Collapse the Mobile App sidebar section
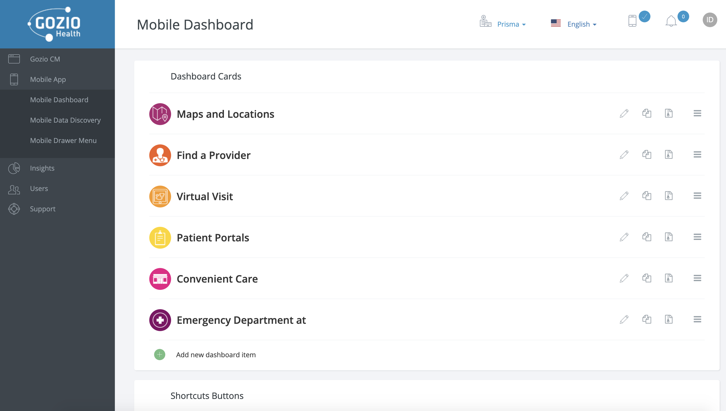Image resolution: width=726 pixels, height=411 pixels. coord(48,79)
